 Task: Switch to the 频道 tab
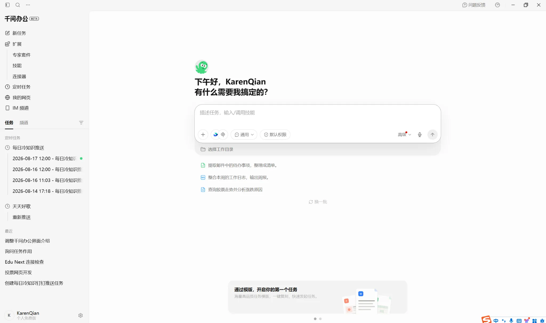point(24,123)
